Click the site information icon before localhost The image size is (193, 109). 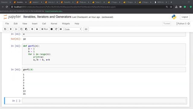pos(12,7)
